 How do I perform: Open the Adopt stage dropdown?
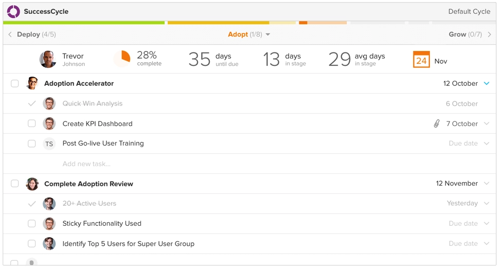(249, 34)
